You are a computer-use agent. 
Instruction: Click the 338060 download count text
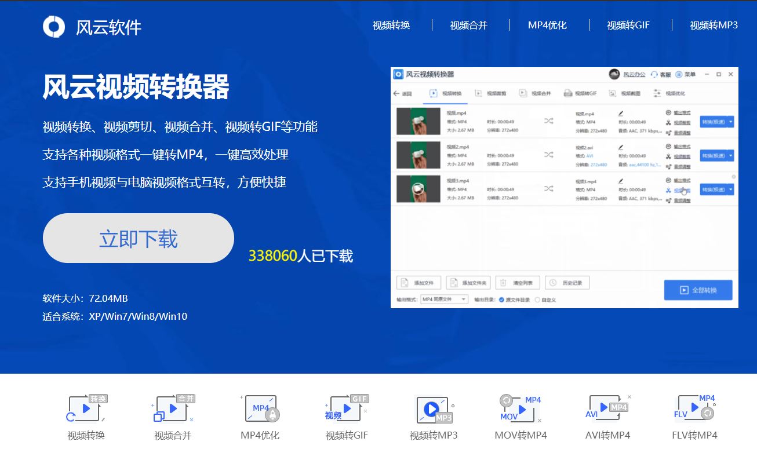click(272, 256)
